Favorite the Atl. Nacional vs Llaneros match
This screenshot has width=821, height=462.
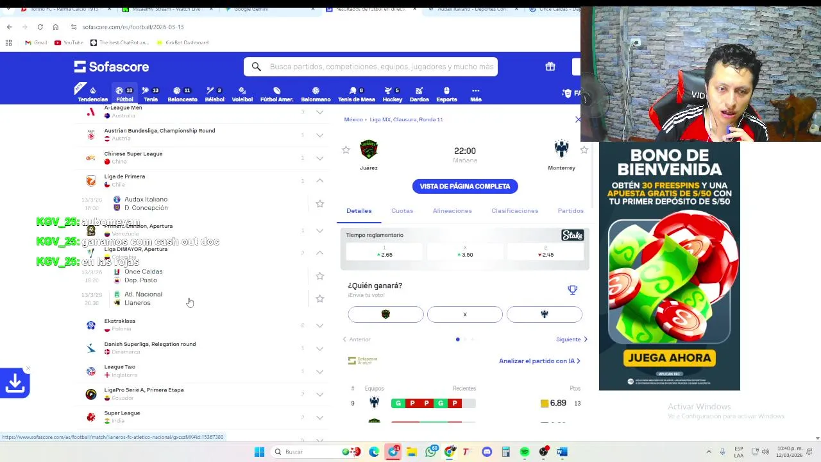(319, 298)
